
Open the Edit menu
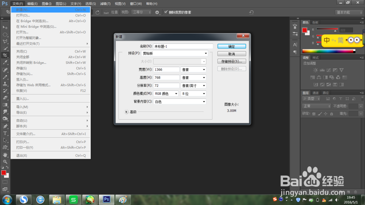pos(32,4)
